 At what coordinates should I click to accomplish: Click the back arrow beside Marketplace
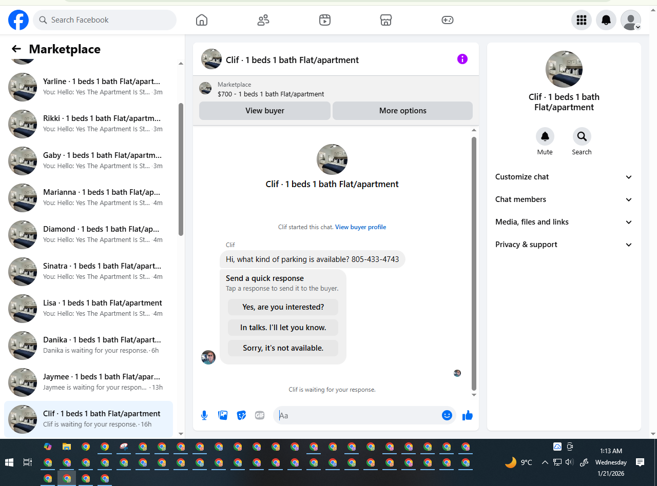[x=16, y=49]
